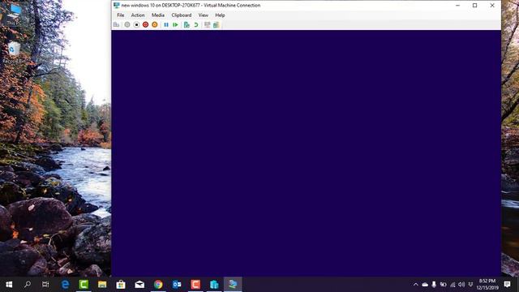This screenshot has height=292, width=519.
Task: Click the Ctrl+Alt+Del toolbar icon
Action: tap(117, 25)
